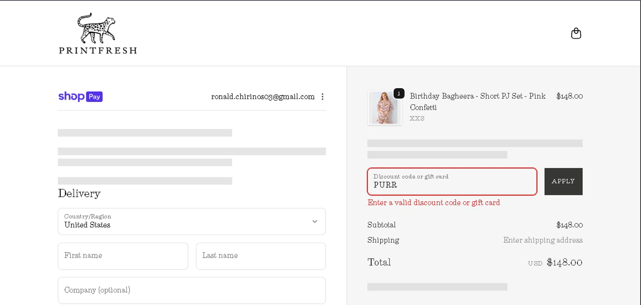Click the chevron arrow in Country/Region field
Viewport: 641px width, 305px height.
coord(315,221)
